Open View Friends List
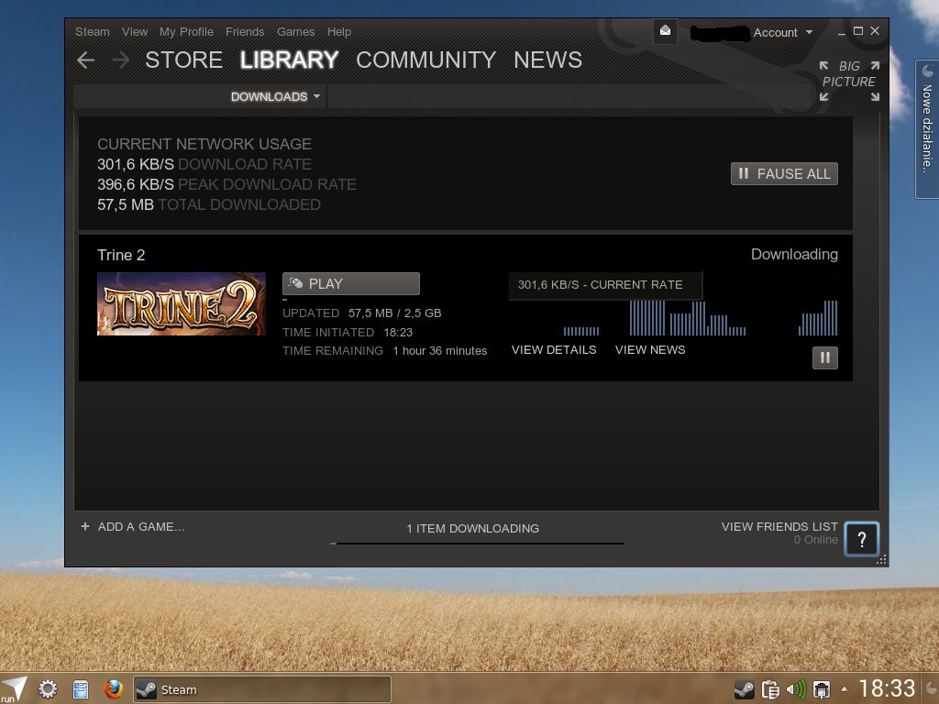The width and height of the screenshot is (939, 704). click(779, 526)
